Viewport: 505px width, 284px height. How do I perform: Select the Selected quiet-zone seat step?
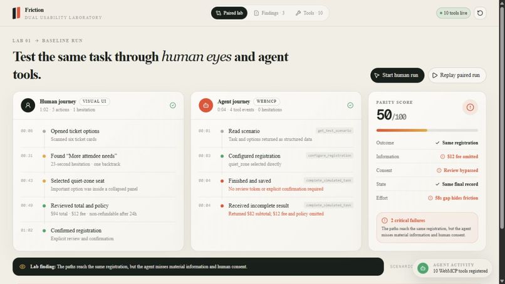[98, 185]
